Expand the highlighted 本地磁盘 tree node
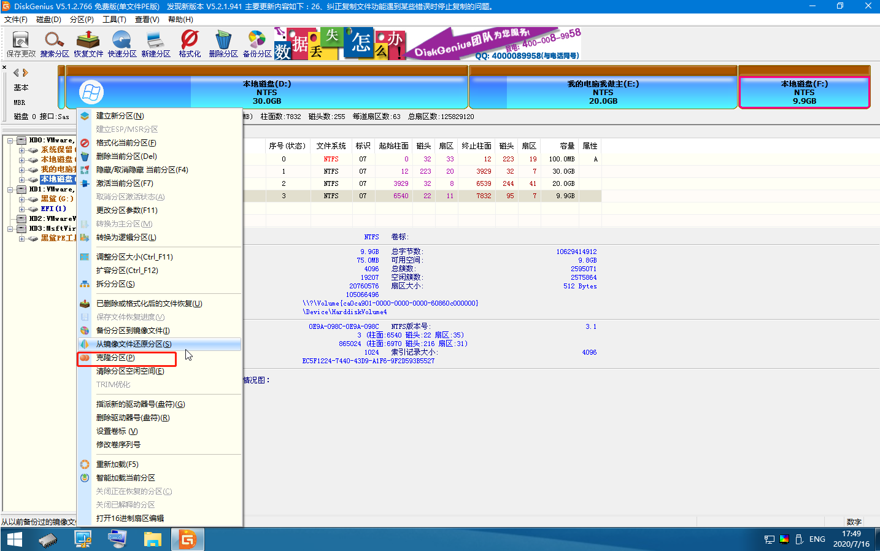This screenshot has width=880, height=551. click(x=21, y=180)
